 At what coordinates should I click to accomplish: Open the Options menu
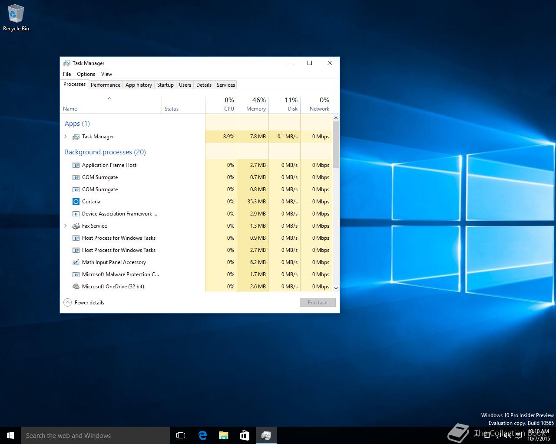[x=86, y=74]
